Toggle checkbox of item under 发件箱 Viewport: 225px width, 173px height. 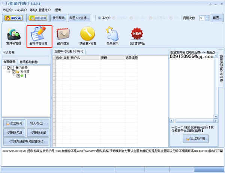[18, 76]
